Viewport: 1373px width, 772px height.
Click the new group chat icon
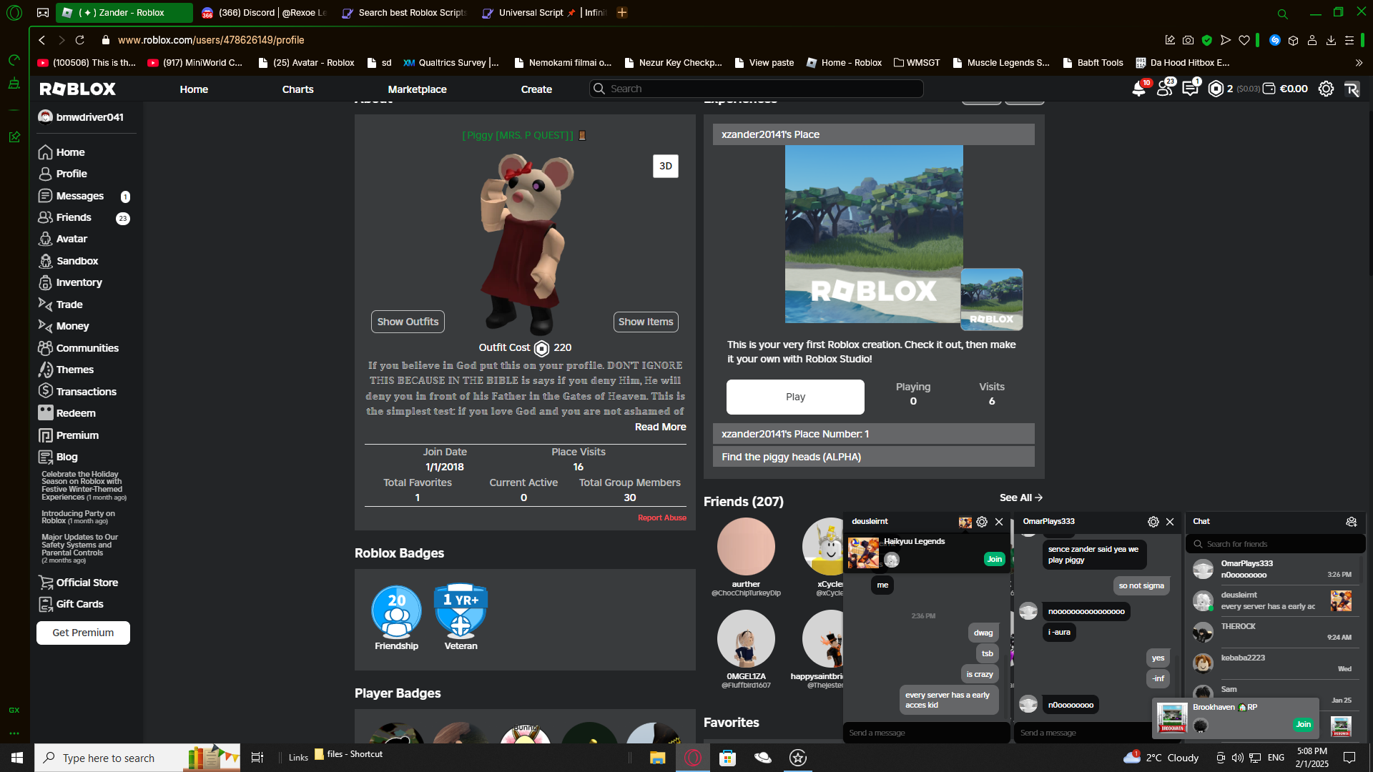pyautogui.click(x=1351, y=522)
